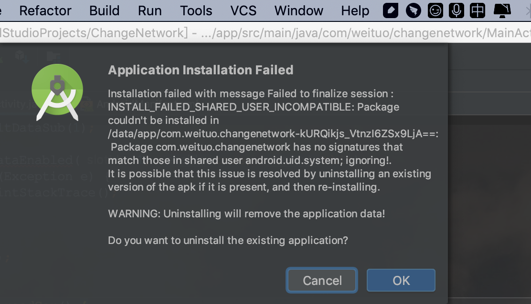
Task: Click the Application Installation Failed dialog title
Action: [x=201, y=70]
